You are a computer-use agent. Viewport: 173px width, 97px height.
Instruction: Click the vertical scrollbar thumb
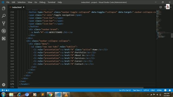point(172,35)
